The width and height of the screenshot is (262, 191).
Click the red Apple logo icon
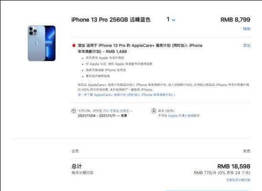coord(74,45)
